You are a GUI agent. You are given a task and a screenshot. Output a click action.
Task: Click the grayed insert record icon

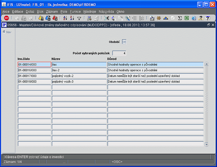pos(17,18)
